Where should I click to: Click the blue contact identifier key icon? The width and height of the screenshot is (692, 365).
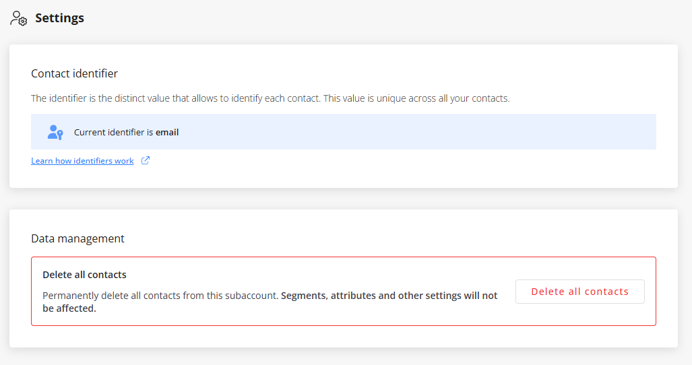(55, 132)
